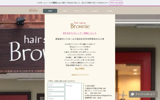
Task: Click the ご予約・お問い合わせはこちらから heading
Action: (61, 81)
